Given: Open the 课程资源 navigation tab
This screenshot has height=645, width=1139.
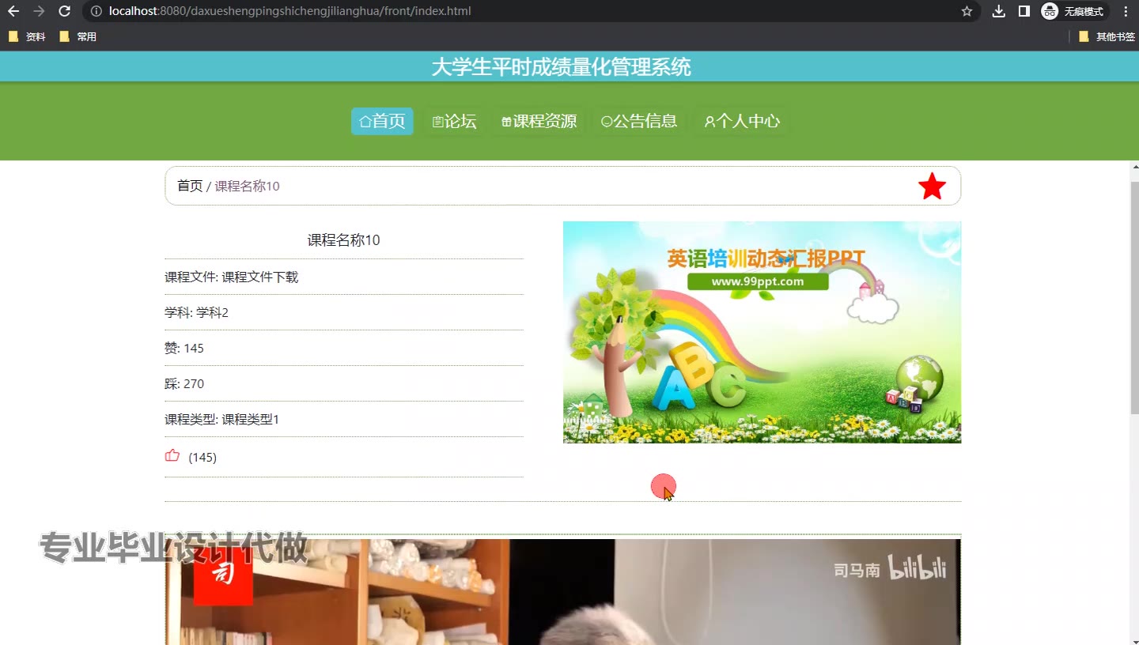Looking at the screenshot, I should (539, 121).
